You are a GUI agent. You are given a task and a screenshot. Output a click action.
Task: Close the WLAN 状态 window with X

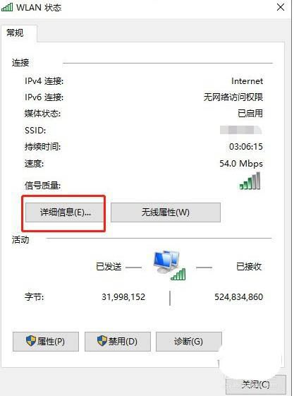point(281,7)
